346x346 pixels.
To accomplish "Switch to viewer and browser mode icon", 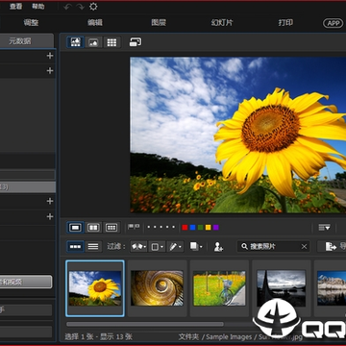I will 76,42.
